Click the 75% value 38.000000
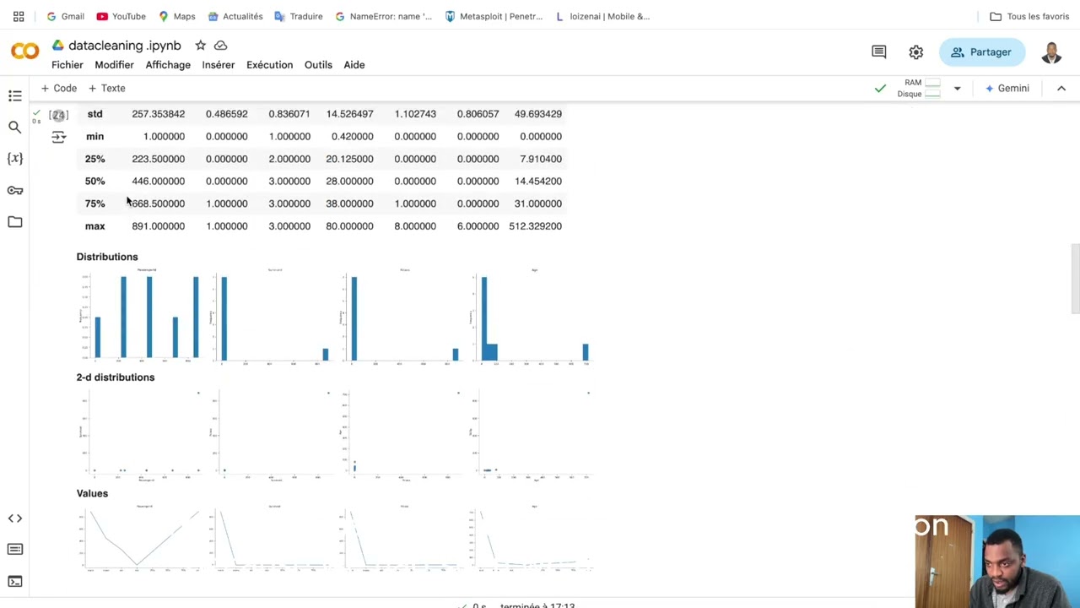 click(349, 204)
